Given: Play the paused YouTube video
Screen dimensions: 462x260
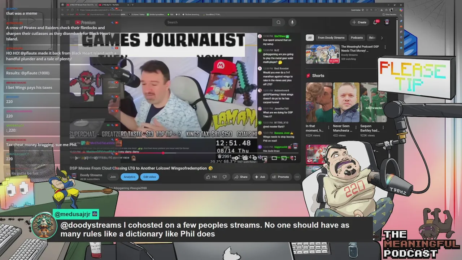Looking at the screenshot, I should click(77, 158).
